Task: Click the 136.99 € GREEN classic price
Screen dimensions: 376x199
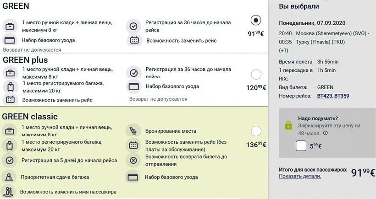Action: pyautogui.click(x=256, y=145)
